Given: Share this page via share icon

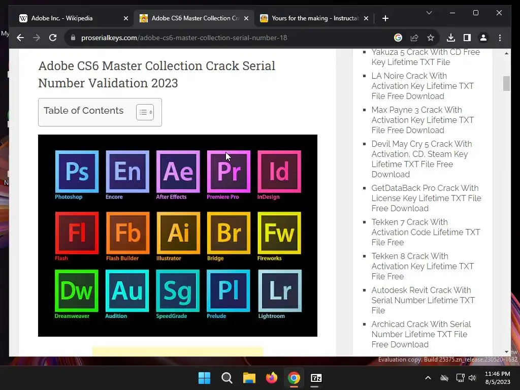Looking at the screenshot, I should [414, 38].
